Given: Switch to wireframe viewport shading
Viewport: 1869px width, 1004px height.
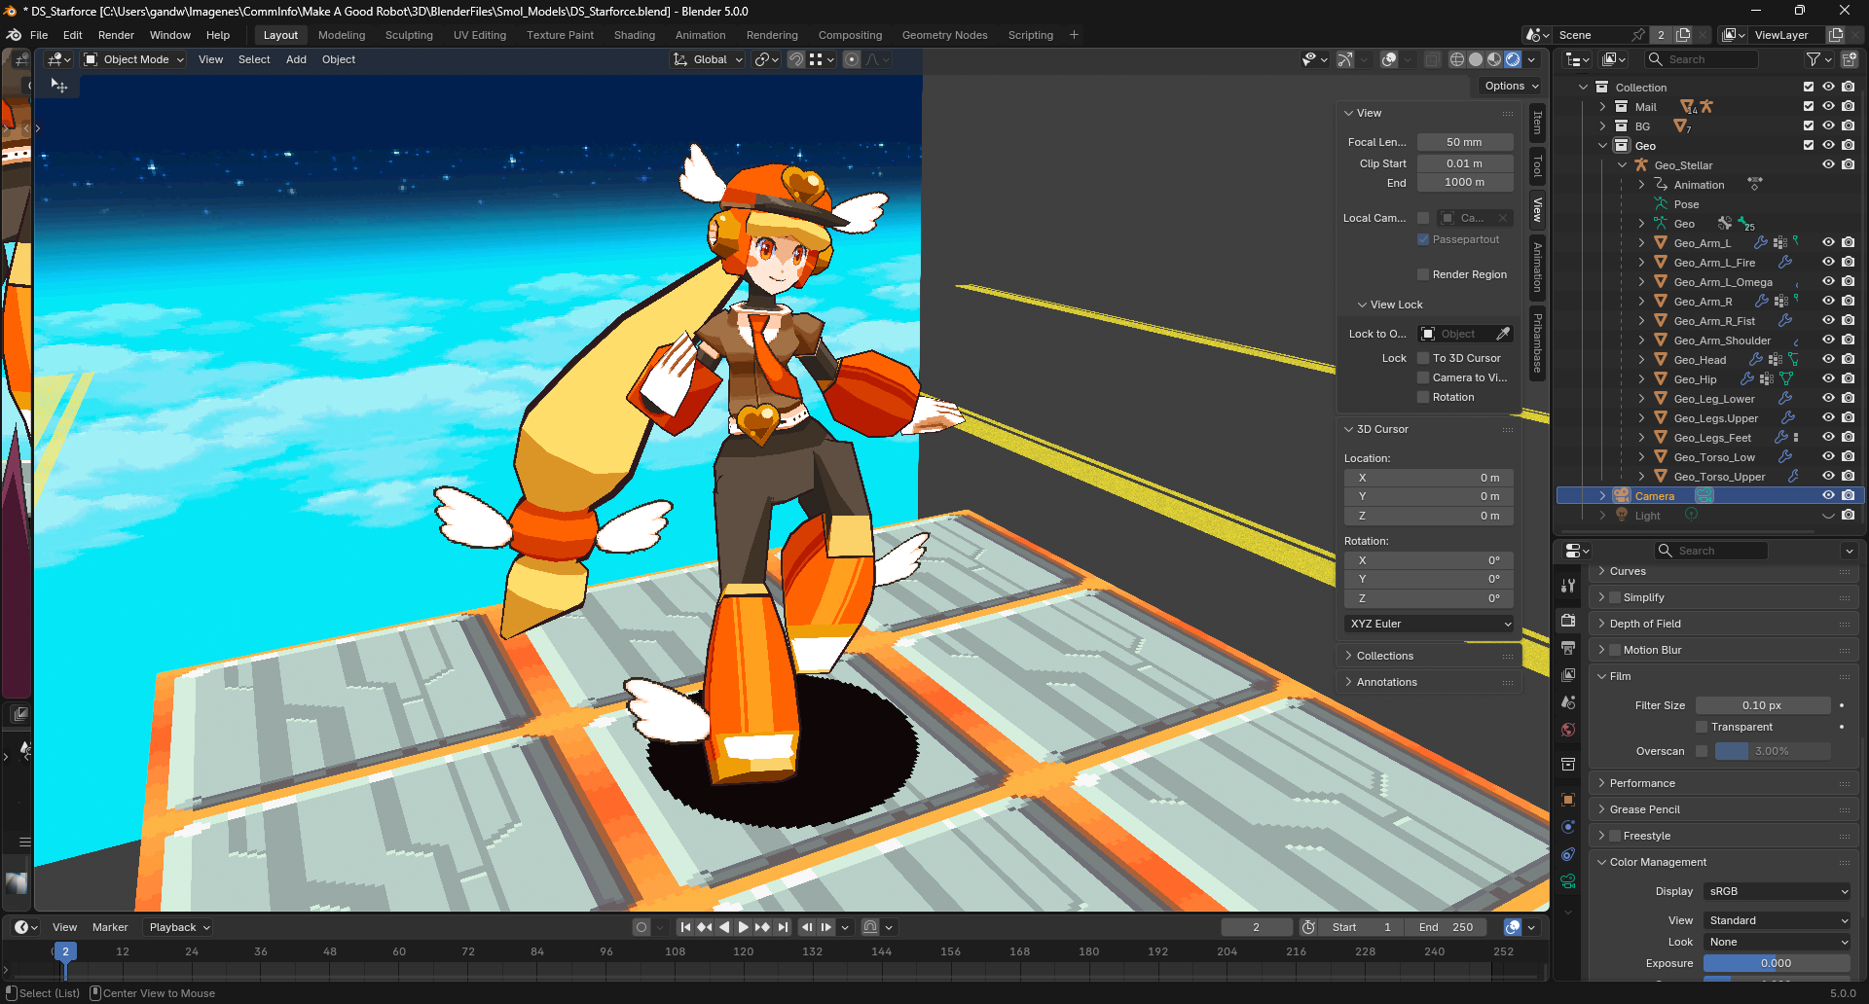Looking at the screenshot, I should tap(1457, 59).
